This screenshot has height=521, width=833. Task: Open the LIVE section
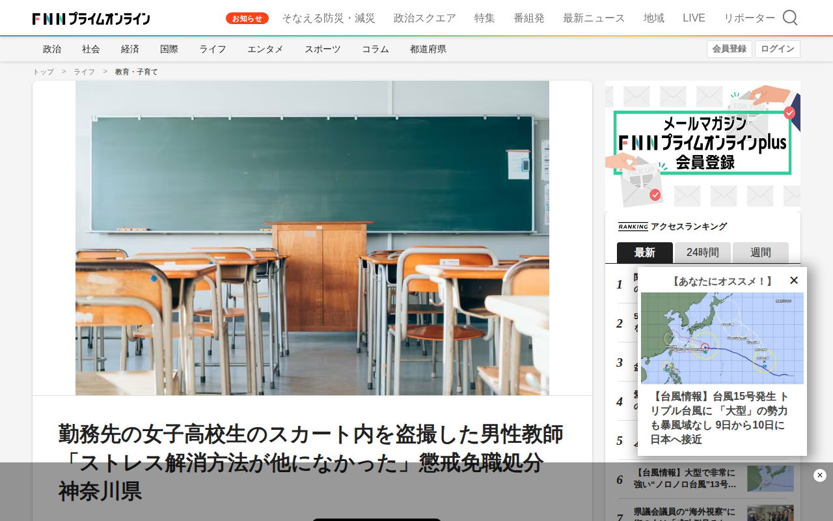coord(694,18)
